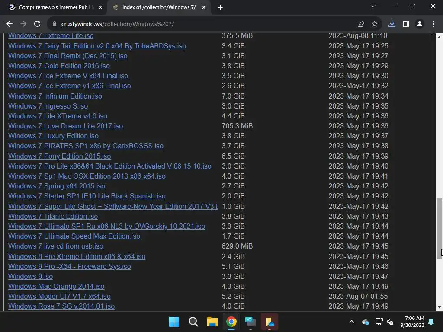Image resolution: width=443 pixels, height=332 pixels.
Task: Open the Windows Start menu
Action: click(174, 322)
